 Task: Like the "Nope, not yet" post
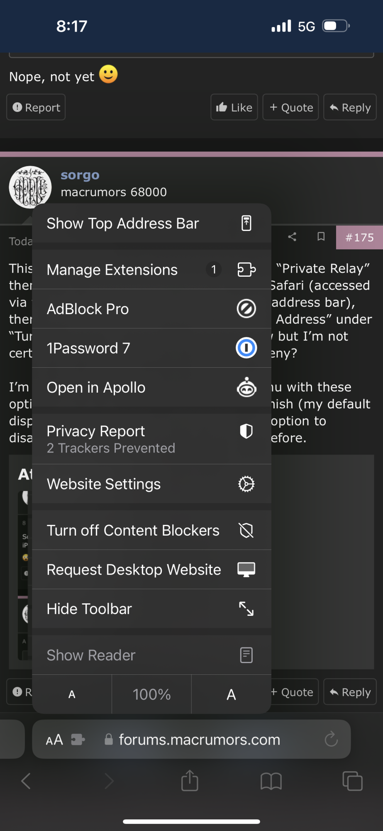tap(234, 107)
